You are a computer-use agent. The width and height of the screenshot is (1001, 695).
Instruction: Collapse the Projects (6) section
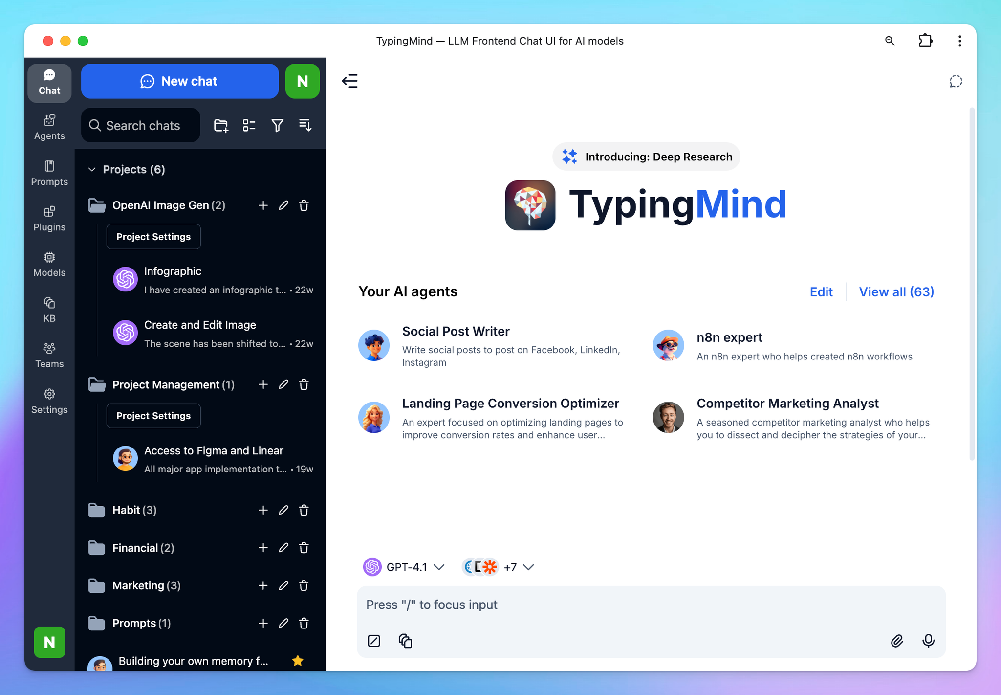click(92, 169)
